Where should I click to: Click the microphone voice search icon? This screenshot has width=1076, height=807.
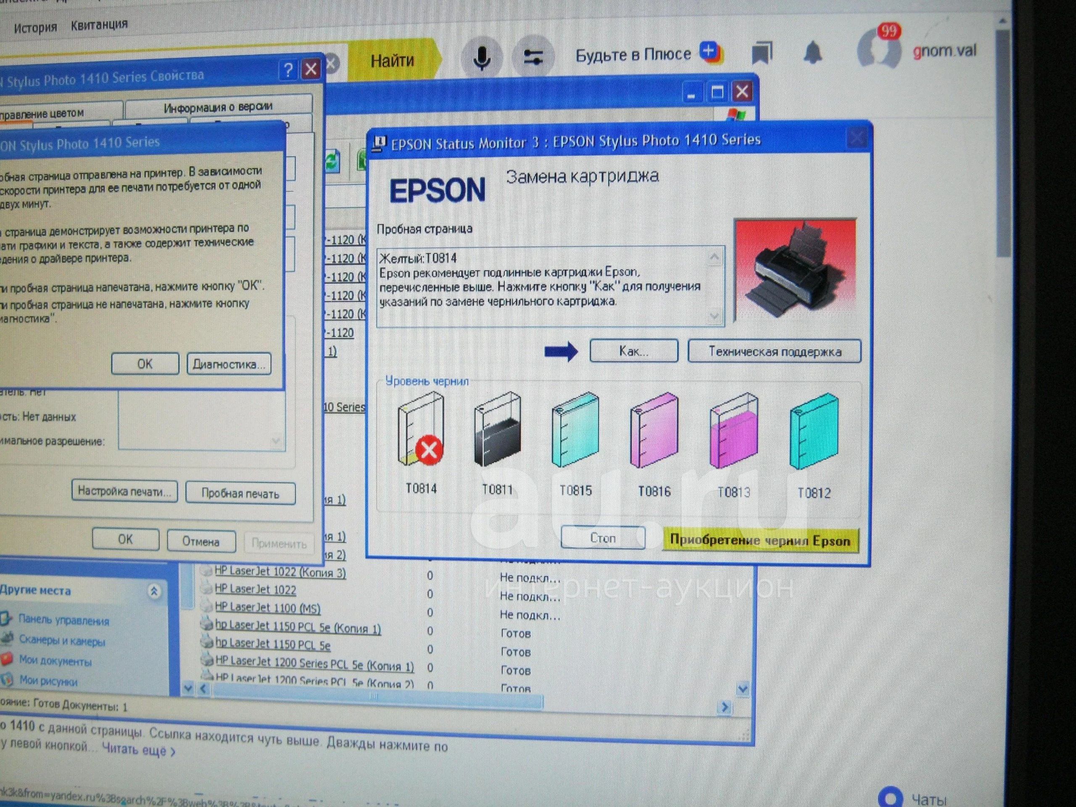482,58
